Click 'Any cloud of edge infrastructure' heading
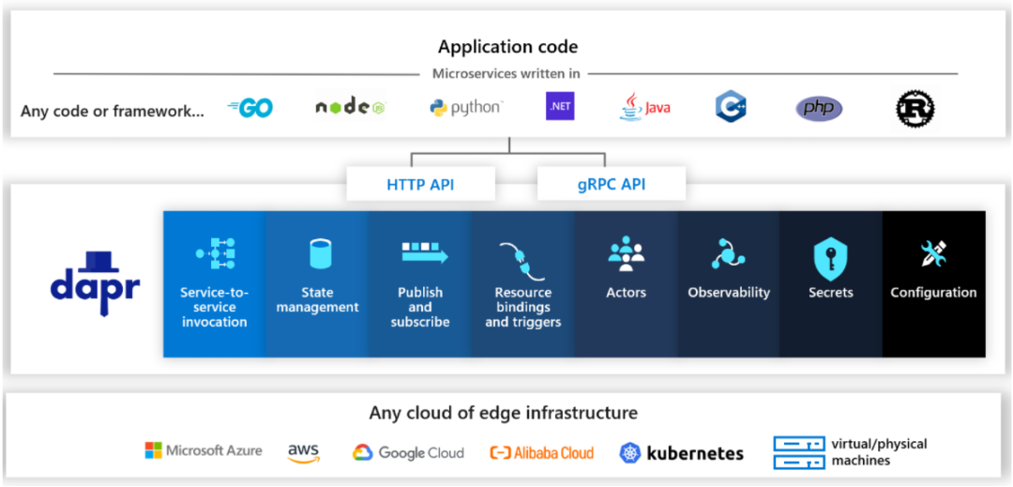Screen dimensions: 1013x487 (x=504, y=413)
